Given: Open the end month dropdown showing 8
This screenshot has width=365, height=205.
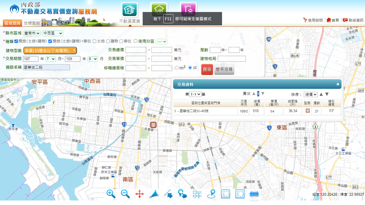Looking at the screenshot, I should click(x=93, y=59).
